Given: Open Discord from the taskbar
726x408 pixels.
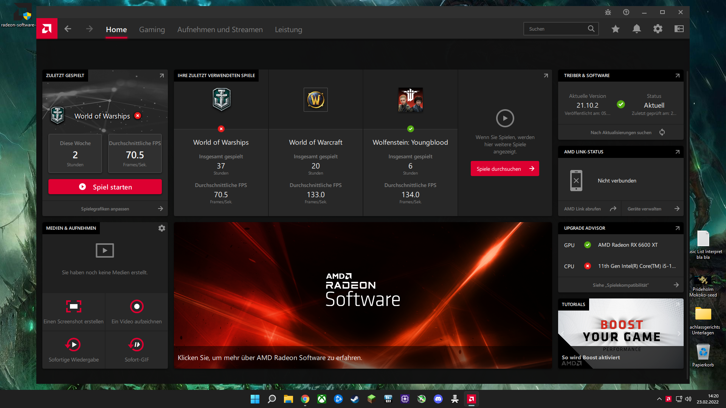Looking at the screenshot, I should tap(438, 399).
